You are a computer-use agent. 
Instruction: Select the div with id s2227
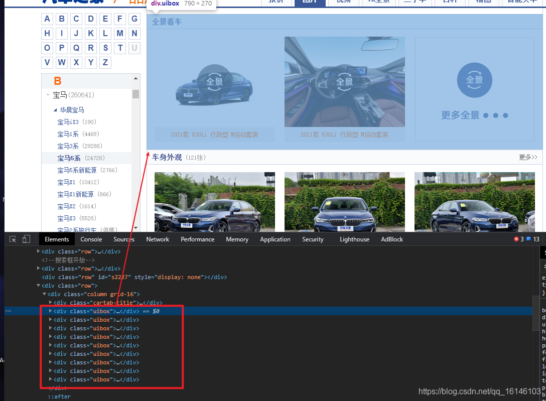pos(134,277)
